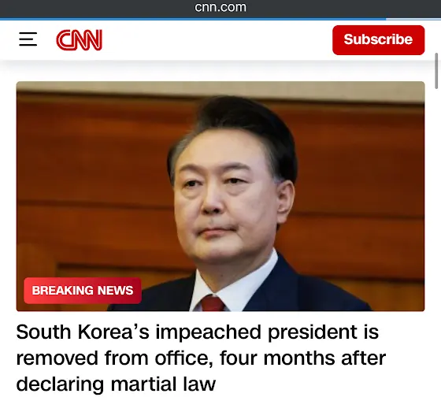Select the cnn.com address text

click(x=220, y=7)
